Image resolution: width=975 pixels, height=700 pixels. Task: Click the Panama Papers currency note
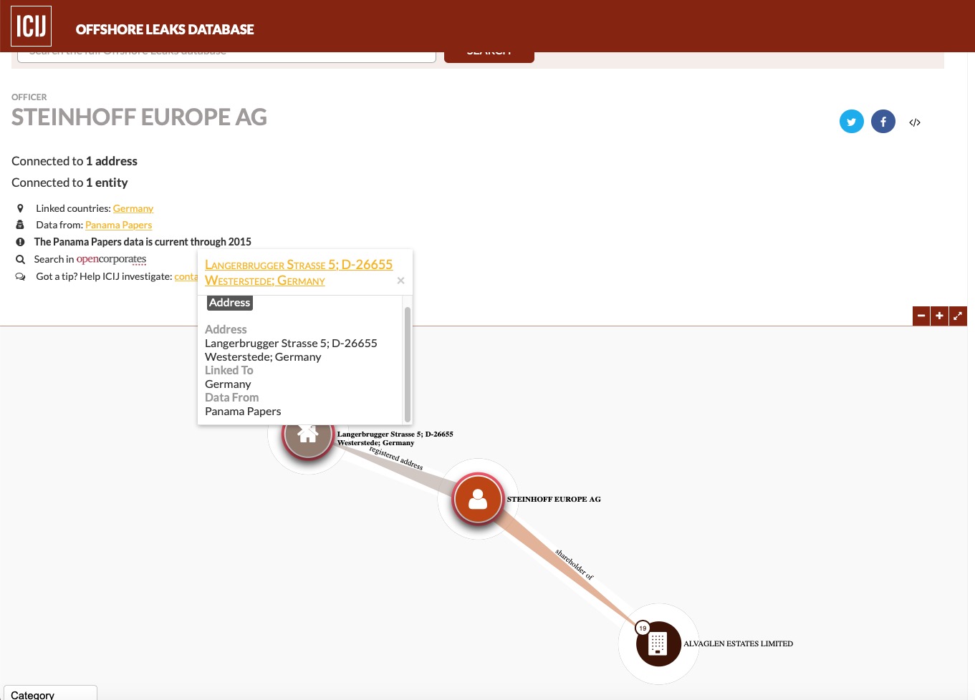pos(143,242)
